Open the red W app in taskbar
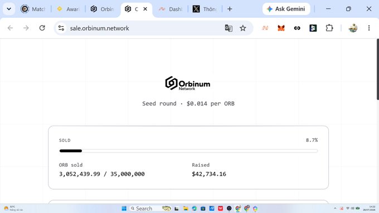This screenshot has height=213, width=379. pos(221,209)
